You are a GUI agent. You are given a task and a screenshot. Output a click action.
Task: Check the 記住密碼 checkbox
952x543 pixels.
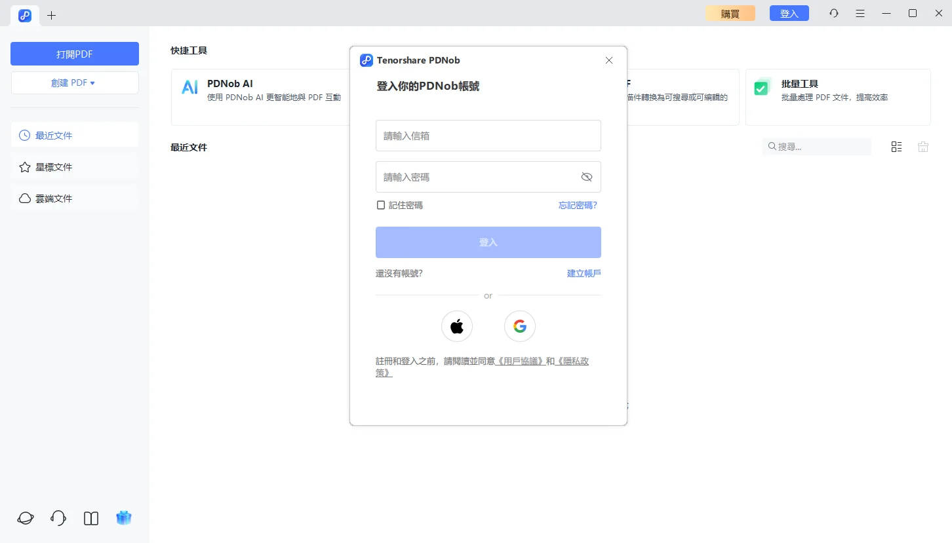(381, 205)
